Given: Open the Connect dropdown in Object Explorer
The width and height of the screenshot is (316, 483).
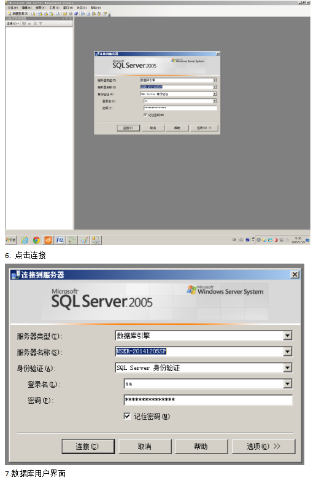Looking at the screenshot, I should pos(13,23).
